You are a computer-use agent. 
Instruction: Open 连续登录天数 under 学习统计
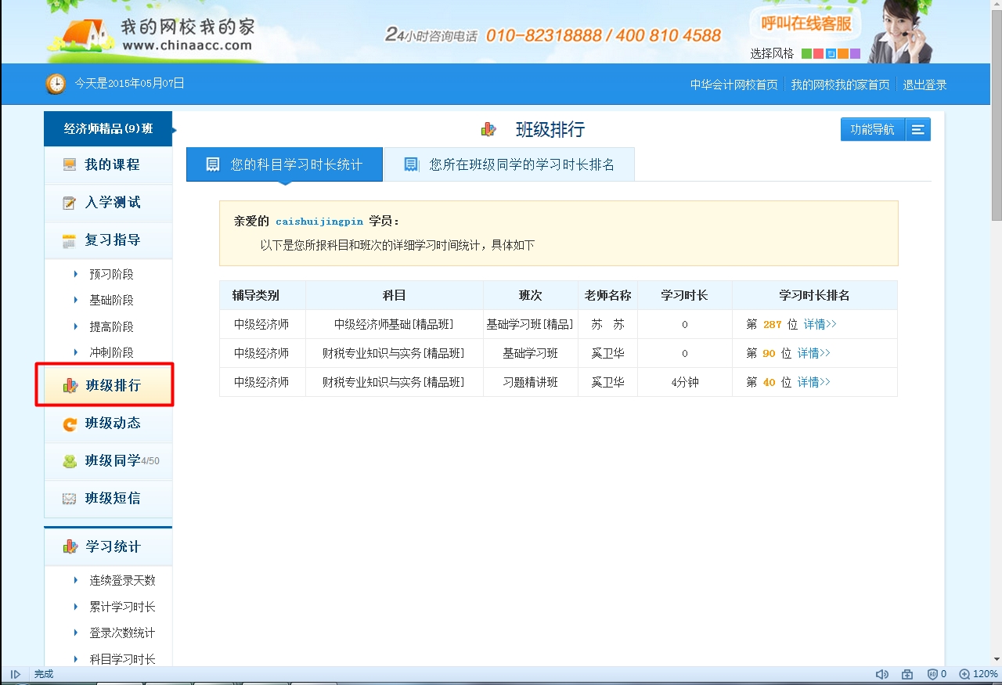click(122, 581)
